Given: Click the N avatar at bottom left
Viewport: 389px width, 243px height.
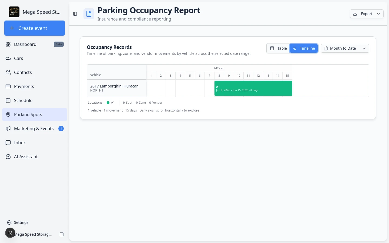Looking at the screenshot, I should click(10, 233).
